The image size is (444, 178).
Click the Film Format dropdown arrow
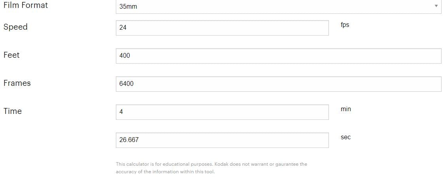click(x=436, y=6)
